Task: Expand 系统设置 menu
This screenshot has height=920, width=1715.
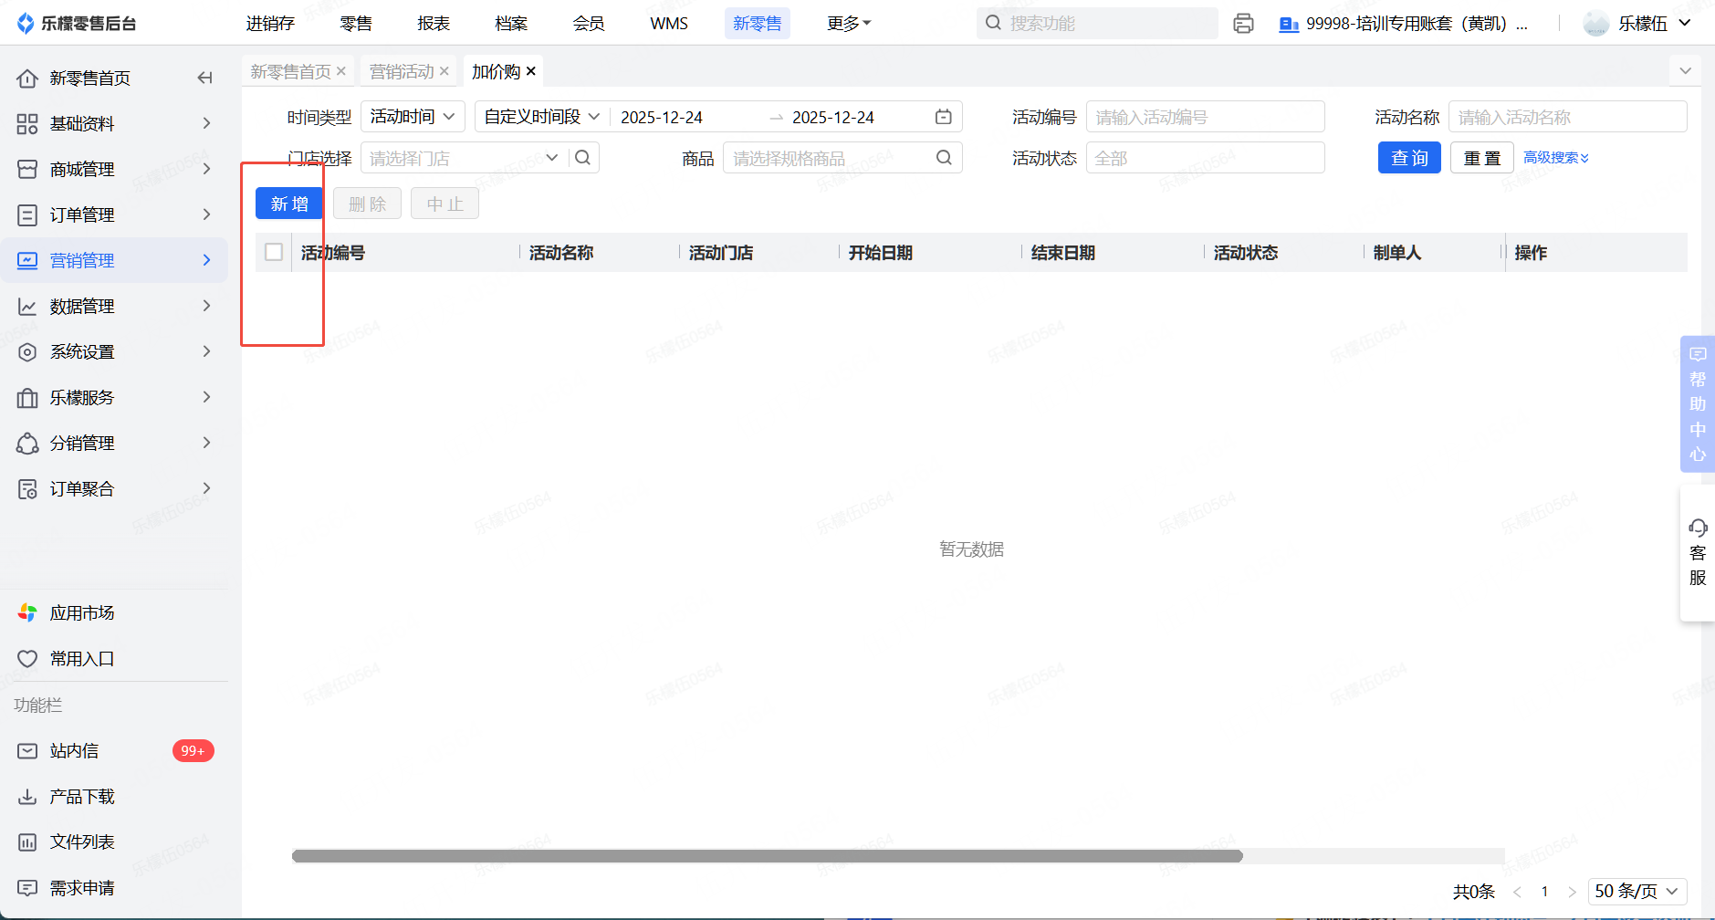Action: (114, 352)
